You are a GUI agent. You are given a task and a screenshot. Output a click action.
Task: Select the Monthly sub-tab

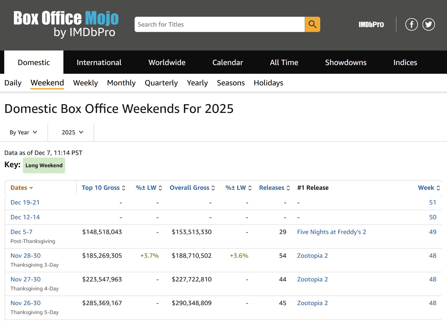coord(121,83)
